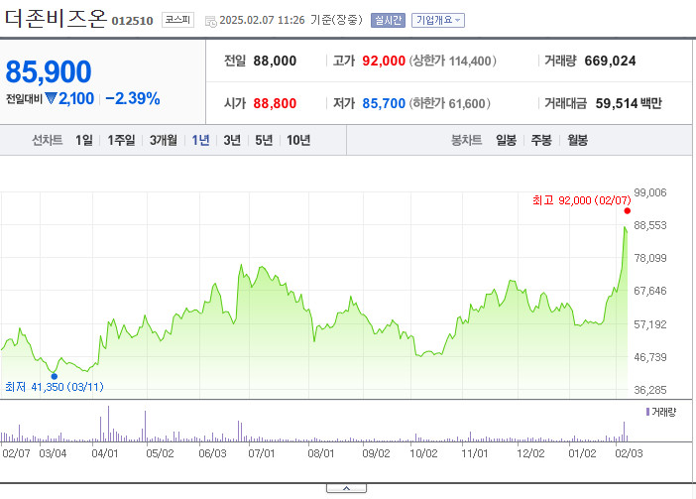696x499 pixels.
Task: Click the current price 85,900
Action: tap(49, 71)
